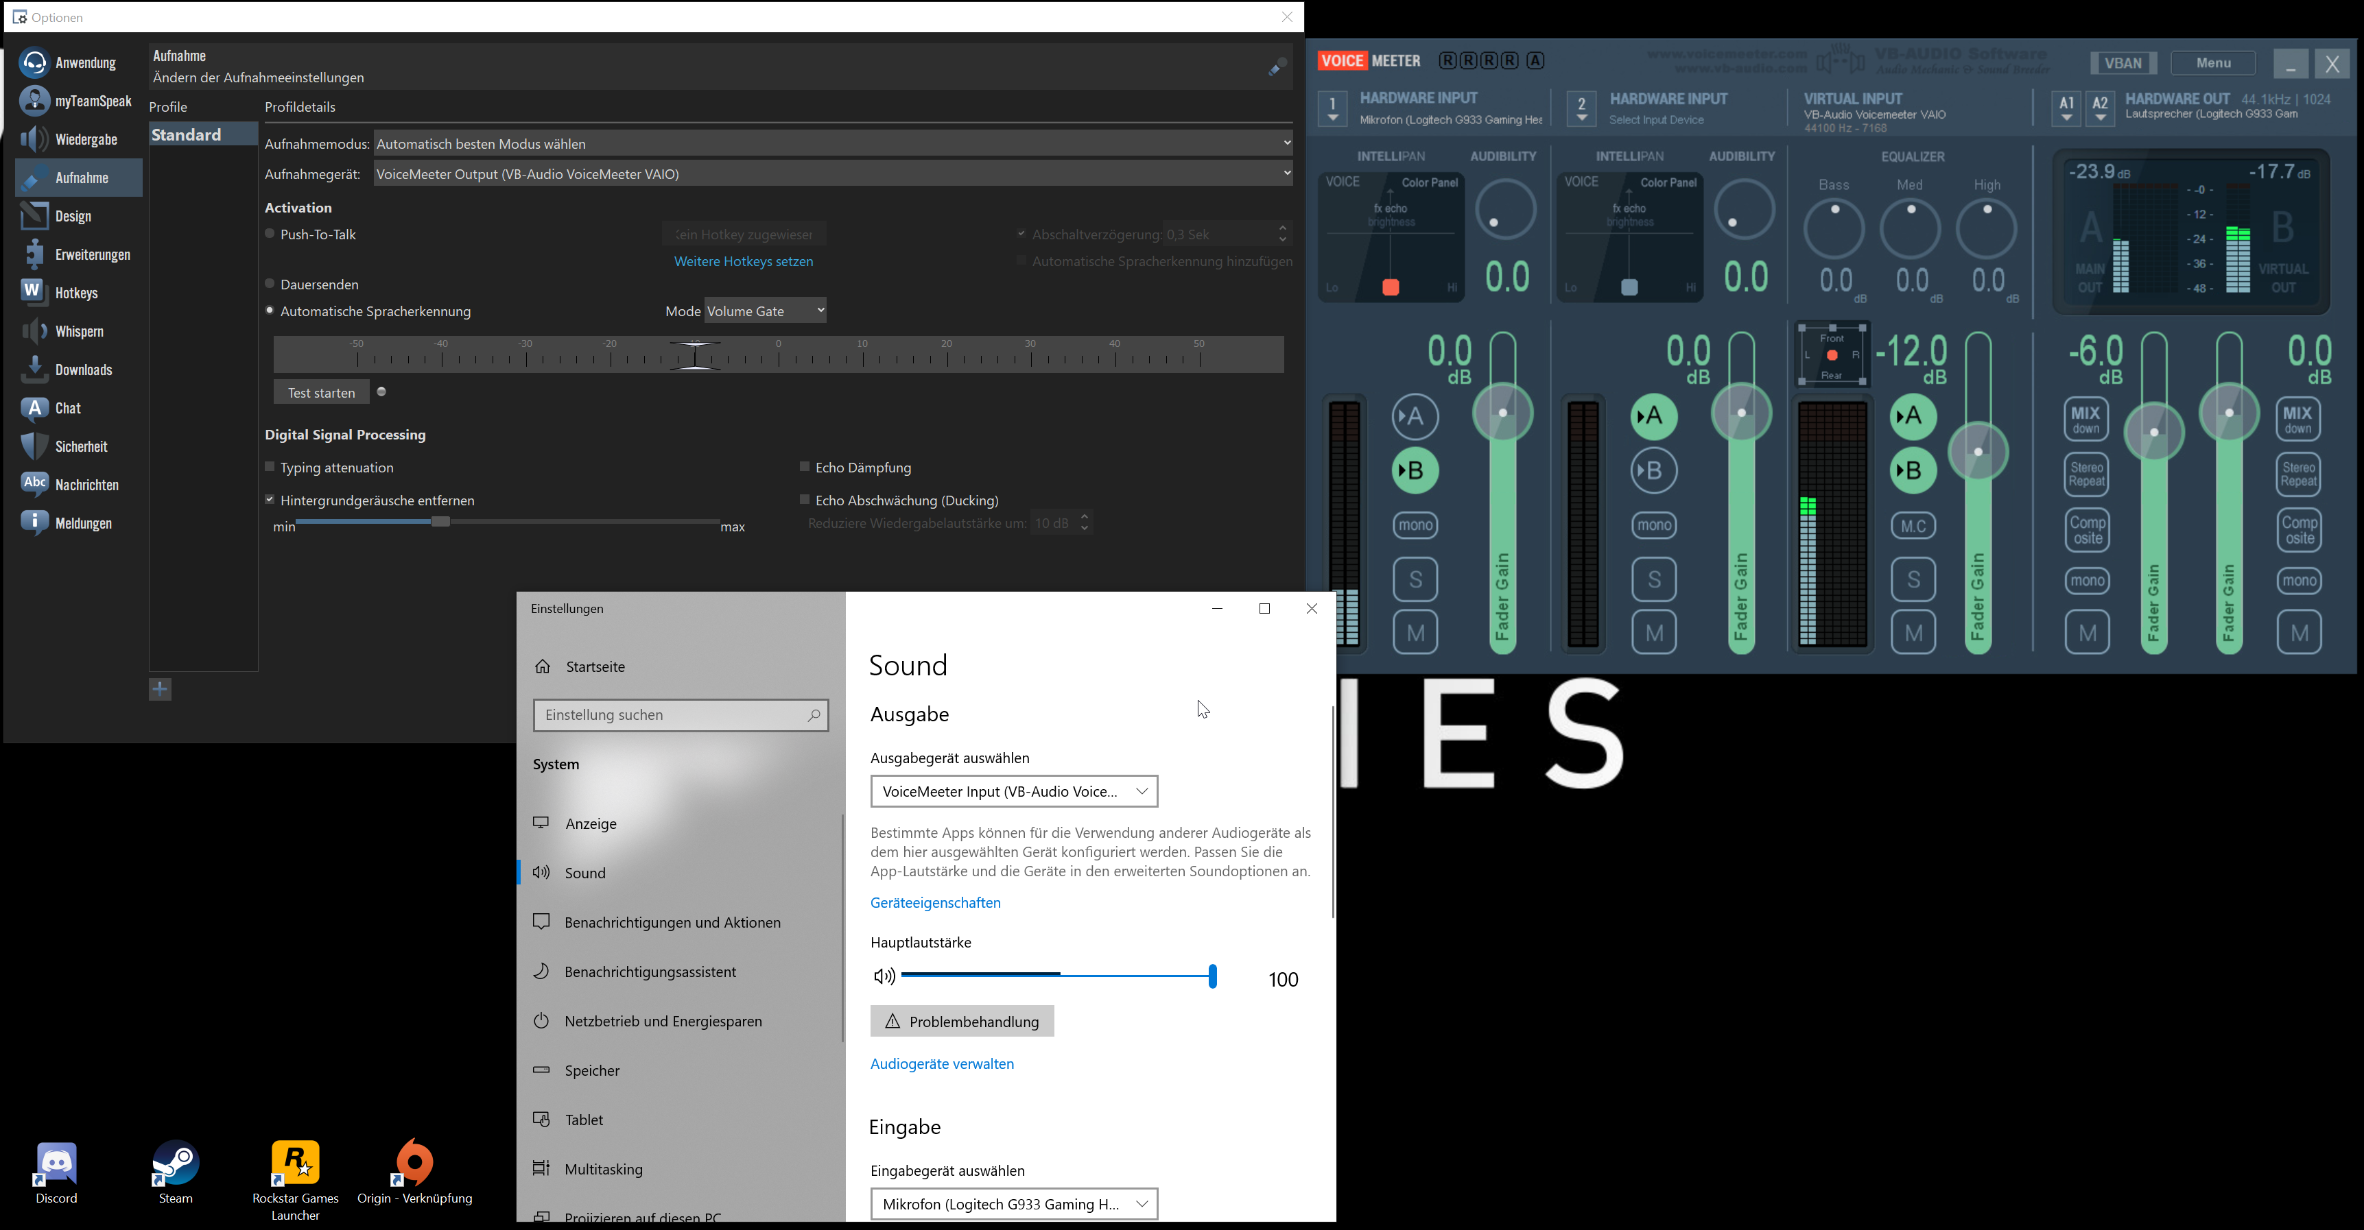Open the Voicemeeter Menu button
The height and width of the screenshot is (1230, 2364).
[2212, 62]
